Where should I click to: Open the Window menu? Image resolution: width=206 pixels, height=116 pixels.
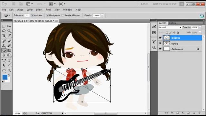click(68, 10)
